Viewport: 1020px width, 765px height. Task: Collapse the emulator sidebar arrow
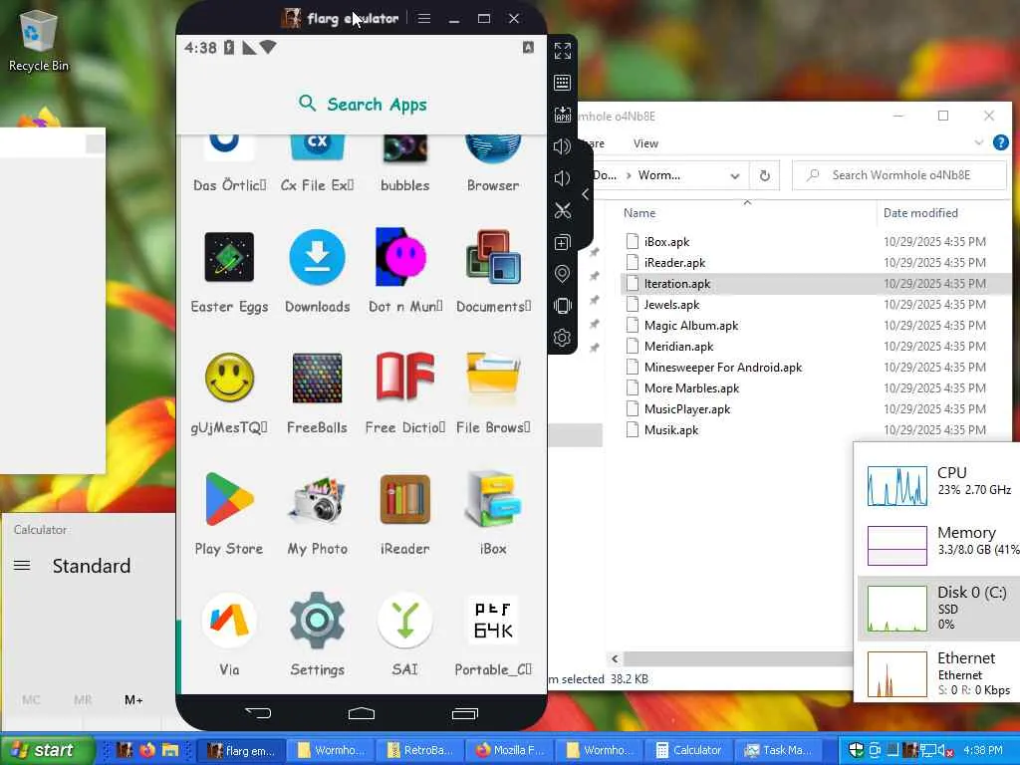[586, 194]
